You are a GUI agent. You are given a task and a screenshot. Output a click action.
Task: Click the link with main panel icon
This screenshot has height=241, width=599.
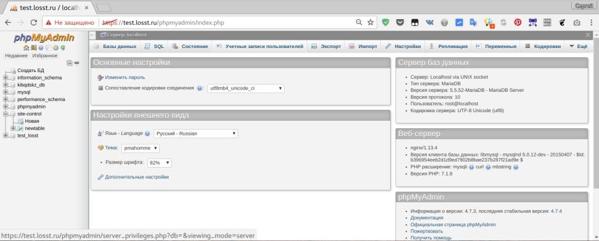tap(76, 63)
